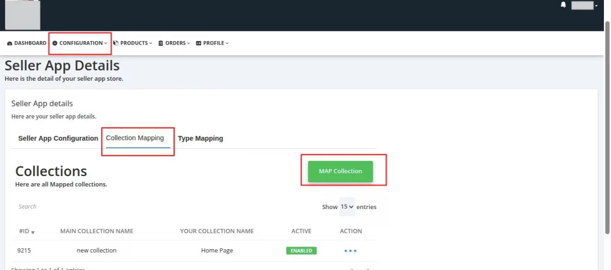Click the 'new collection' cell
The height and width of the screenshot is (270, 611).
pyautogui.click(x=97, y=250)
